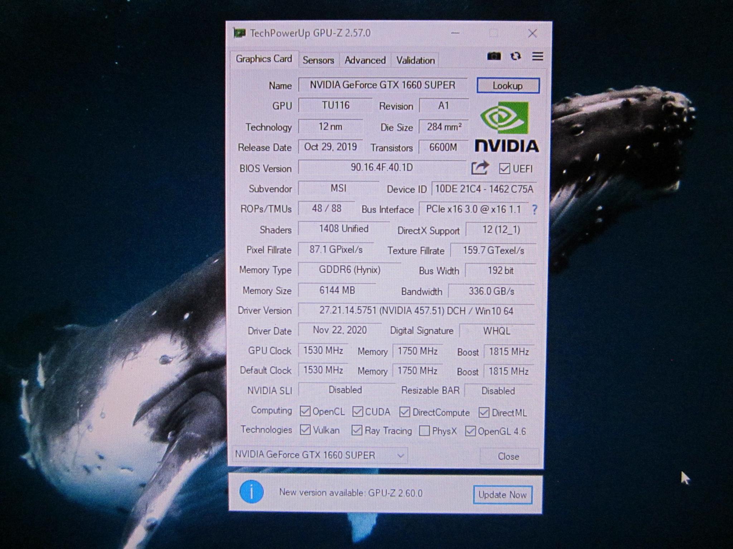Minimize the GPU-Z window
This screenshot has height=549, width=733.
pos(455,33)
